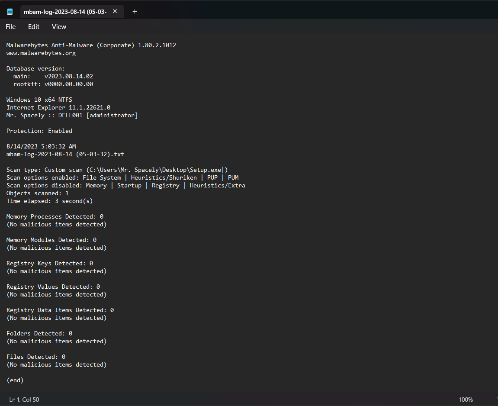This screenshot has height=406, width=498.
Task: Click the '(end)' line of the log
Action: click(x=15, y=380)
